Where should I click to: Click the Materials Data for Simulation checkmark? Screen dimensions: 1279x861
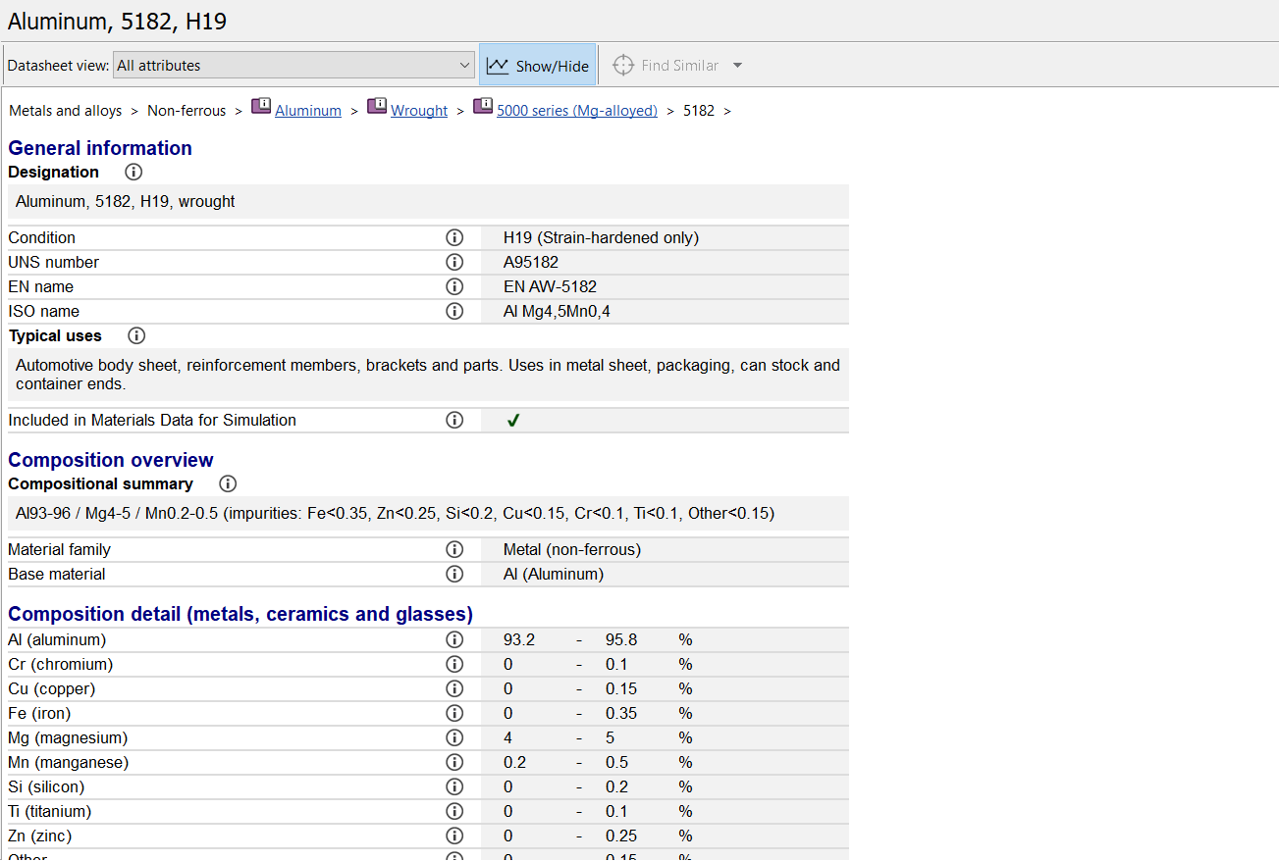pos(512,420)
